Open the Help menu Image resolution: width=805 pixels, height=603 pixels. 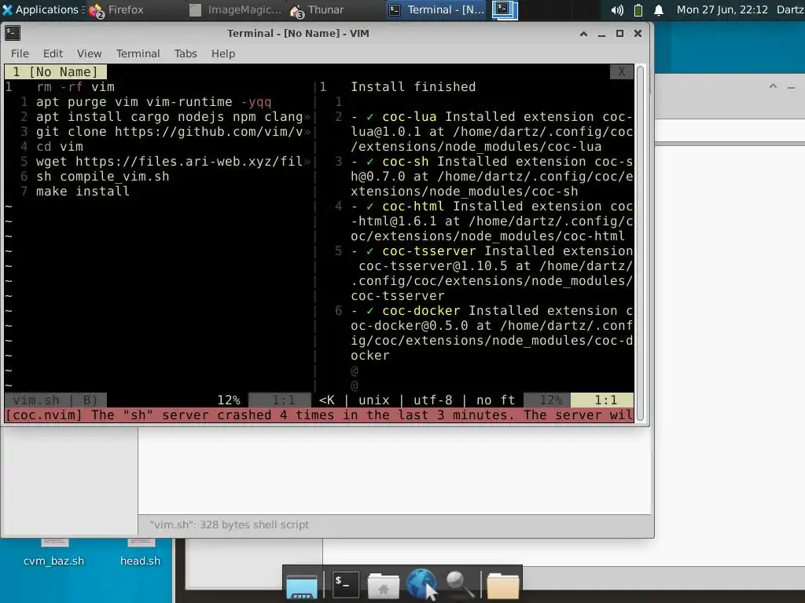pos(223,53)
